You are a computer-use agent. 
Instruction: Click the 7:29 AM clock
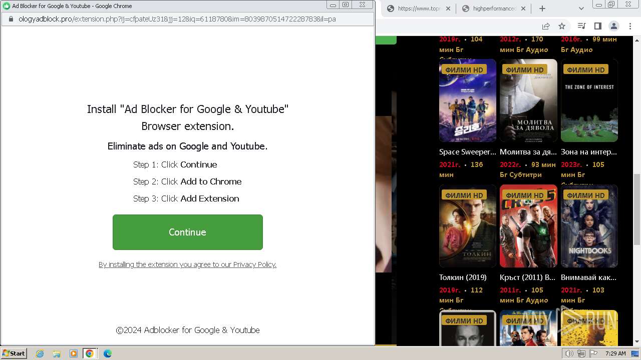tap(615, 353)
